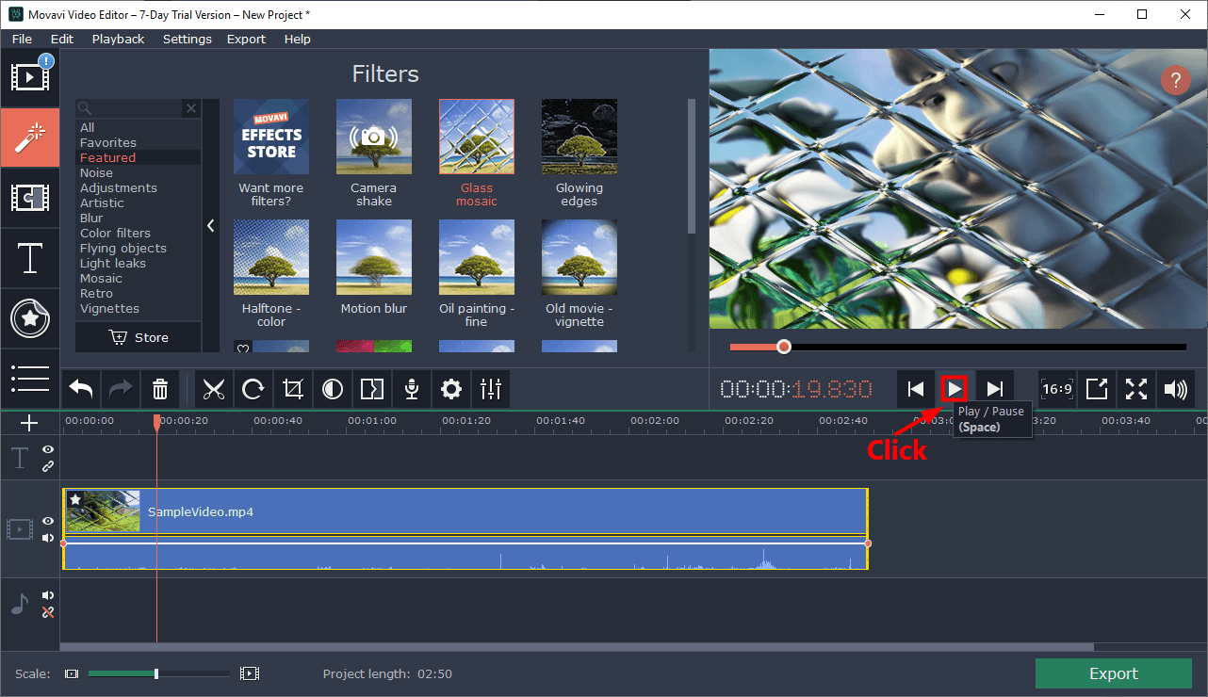Click the Export button
Image resolution: width=1208 pixels, height=697 pixels.
[1113, 673]
